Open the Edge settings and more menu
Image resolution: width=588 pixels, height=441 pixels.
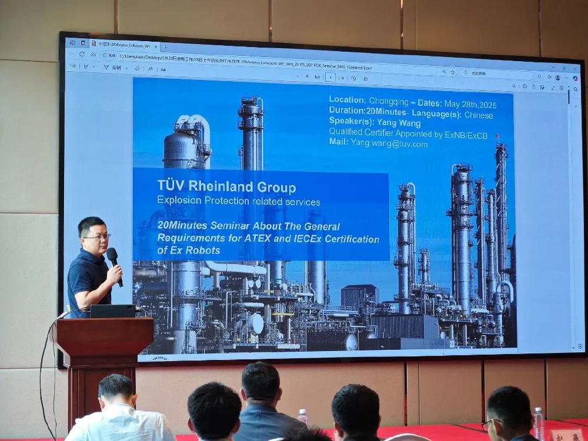pyautogui.click(x=567, y=78)
